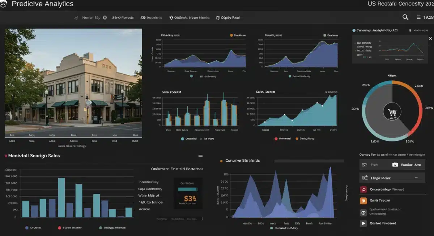Click the $38 price link in Optimated Enskid panel
This screenshot has width=434, height=236.
click(191, 198)
